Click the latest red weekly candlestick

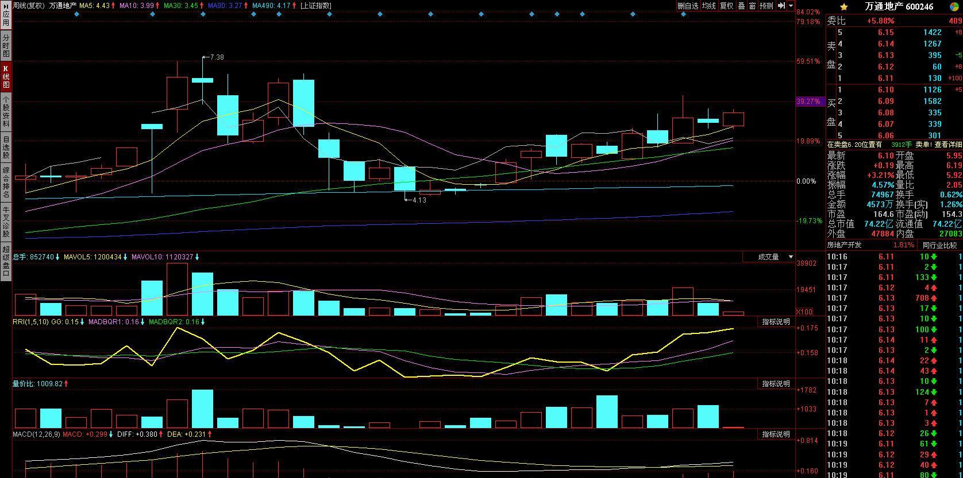coord(733,119)
